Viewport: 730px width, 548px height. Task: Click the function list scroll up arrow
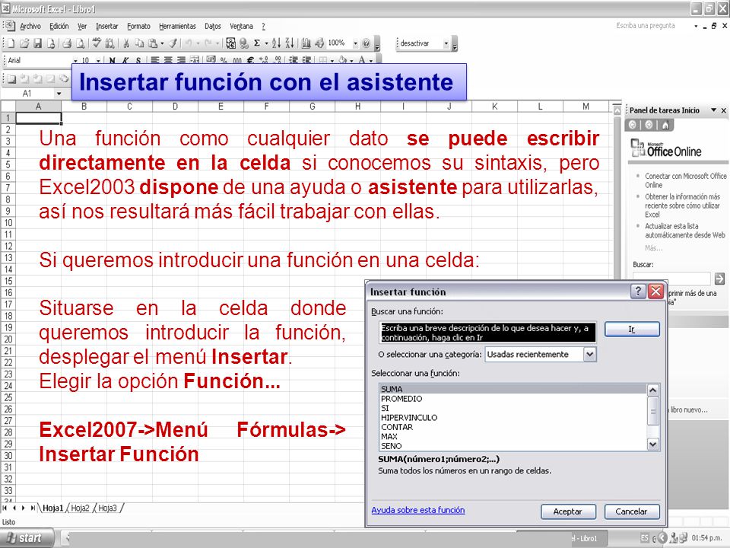point(652,390)
